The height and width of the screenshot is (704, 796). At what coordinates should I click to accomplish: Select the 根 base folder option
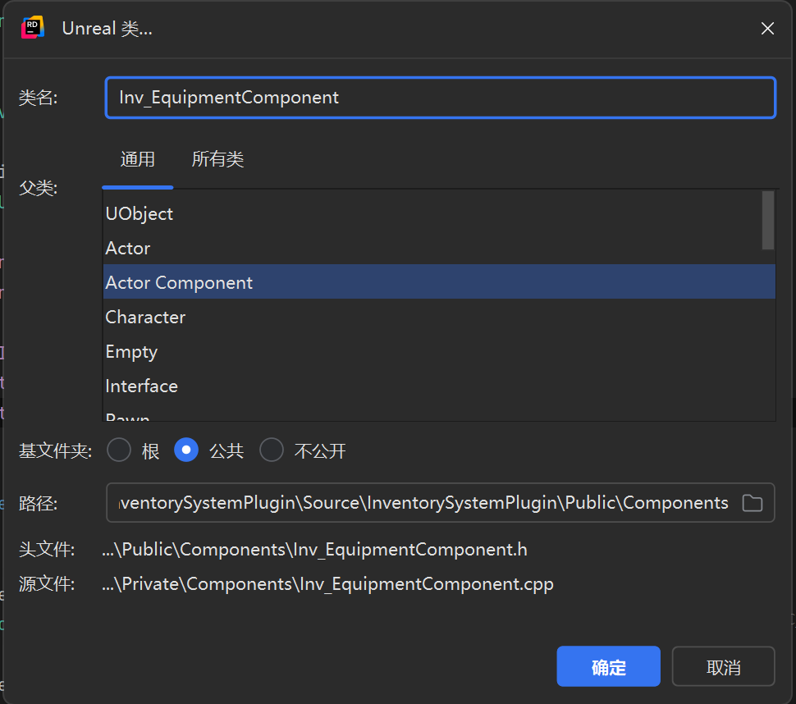tap(119, 450)
